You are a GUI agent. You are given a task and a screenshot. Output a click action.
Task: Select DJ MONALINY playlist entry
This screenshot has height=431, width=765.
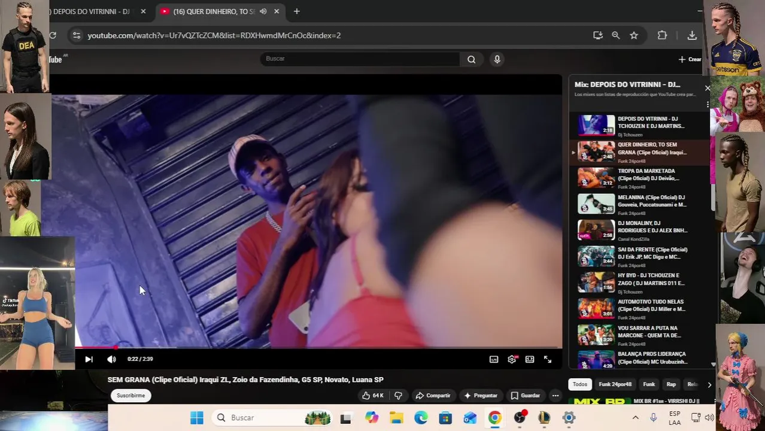(640, 230)
